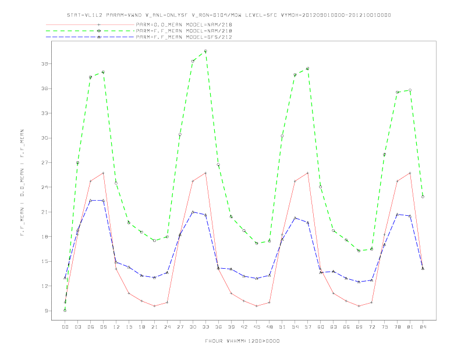461x356 pixels.
Task: Click the x-axis tick label 18
Action: click(141, 327)
